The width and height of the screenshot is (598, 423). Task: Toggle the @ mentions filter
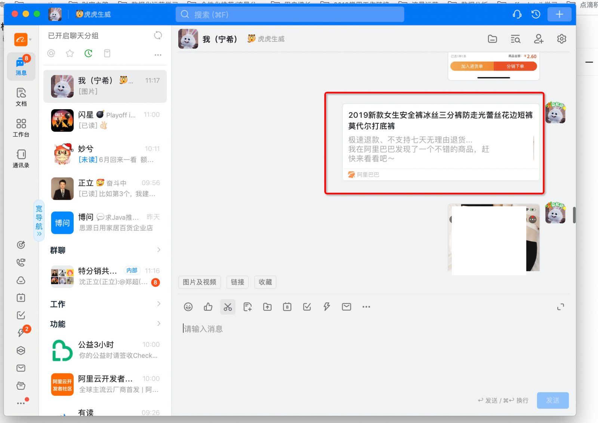tap(51, 53)
